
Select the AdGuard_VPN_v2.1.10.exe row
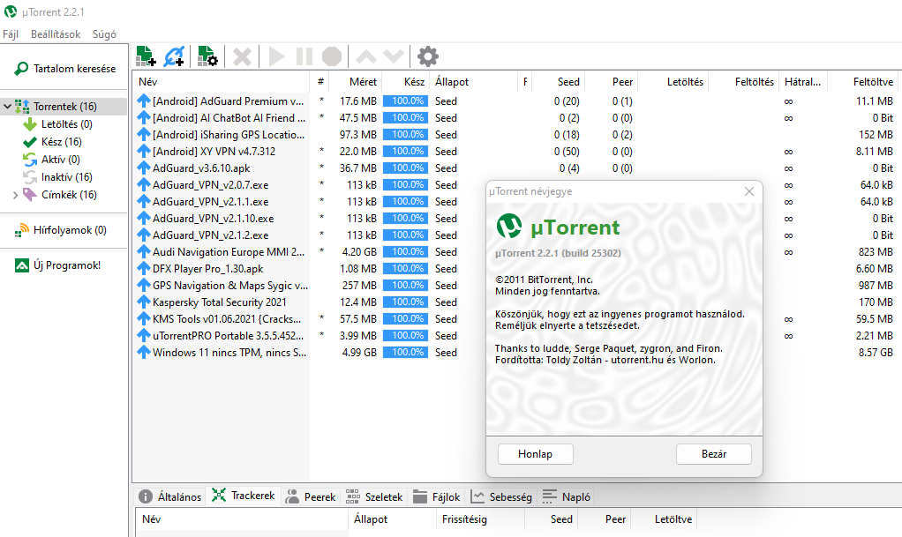(213, 219)
